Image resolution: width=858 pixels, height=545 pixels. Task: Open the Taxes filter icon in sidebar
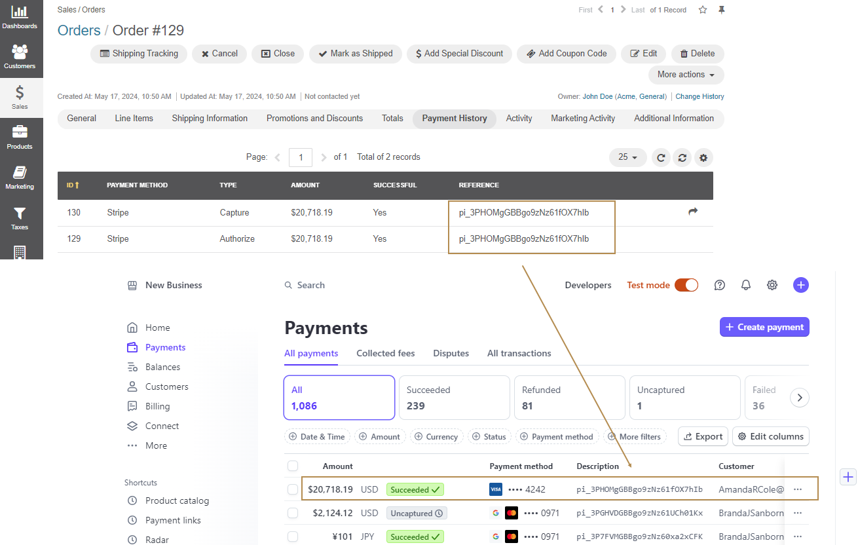pyautogui.click(x=20, y=217)
